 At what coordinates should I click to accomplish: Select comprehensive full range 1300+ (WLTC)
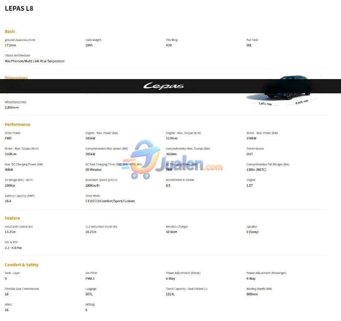coord(257,170)
